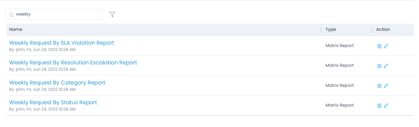Edit the Weekly Request By Status Report
This screenshot has height=127, width=419.
click(386, 105)
